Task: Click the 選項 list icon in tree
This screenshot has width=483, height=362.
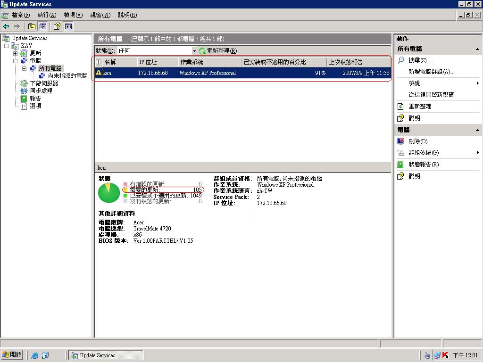Action: click(24, 106)
